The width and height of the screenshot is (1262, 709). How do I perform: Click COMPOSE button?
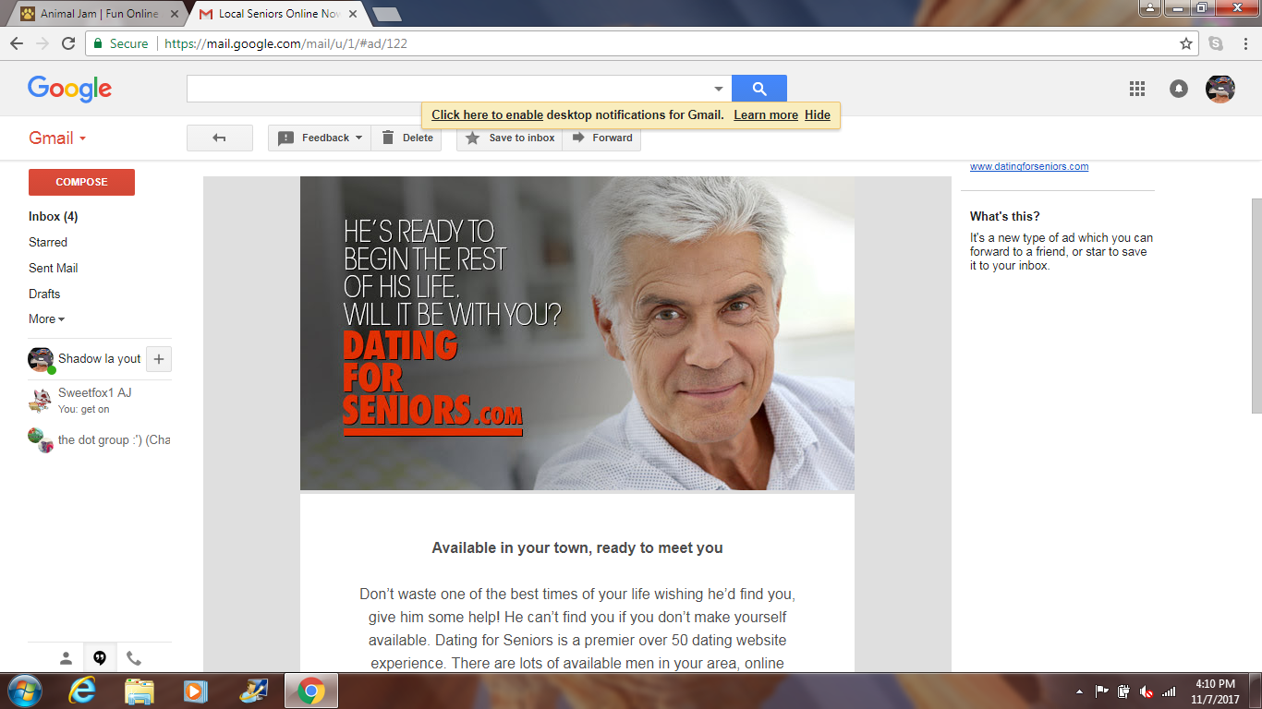point(81,182)
